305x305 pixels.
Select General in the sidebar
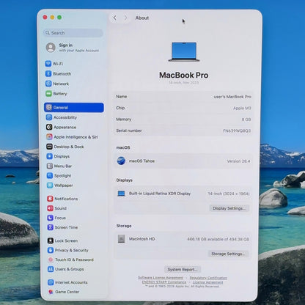point(74,108)
